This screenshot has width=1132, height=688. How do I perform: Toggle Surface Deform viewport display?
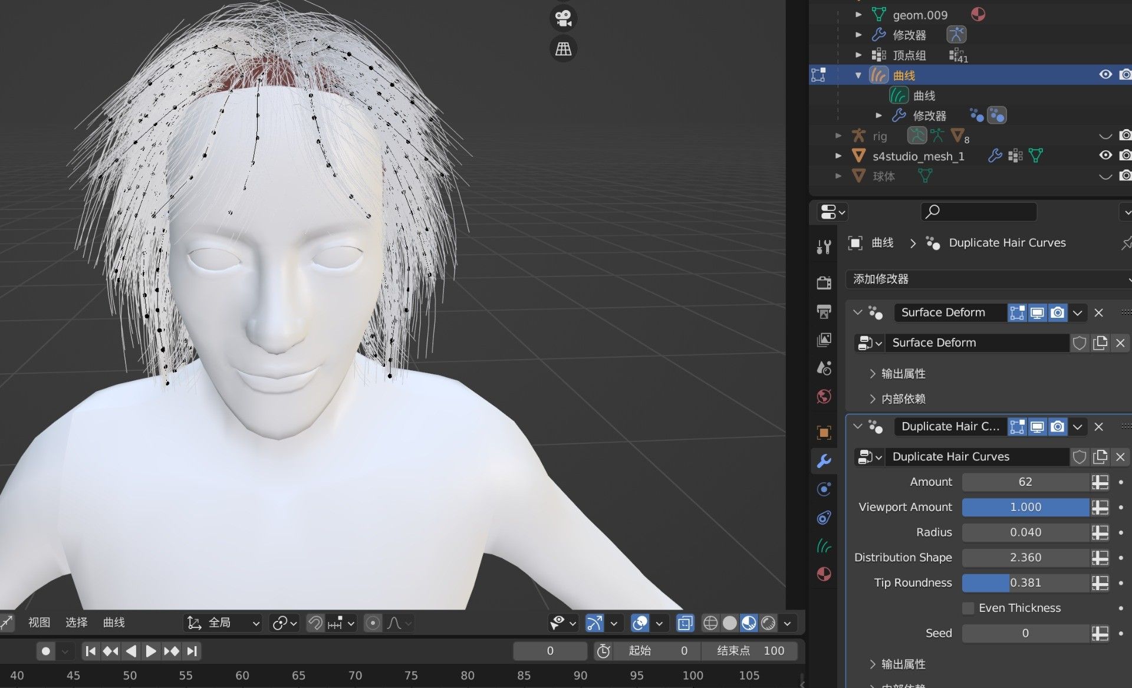[x=1037, y=312]
